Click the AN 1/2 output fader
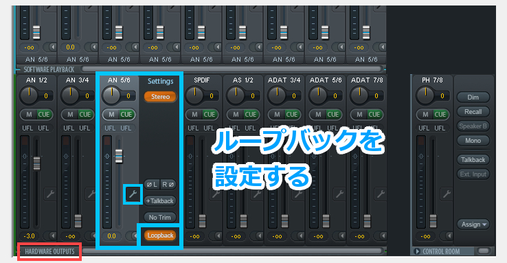The image size is (507, 263). 37,163
